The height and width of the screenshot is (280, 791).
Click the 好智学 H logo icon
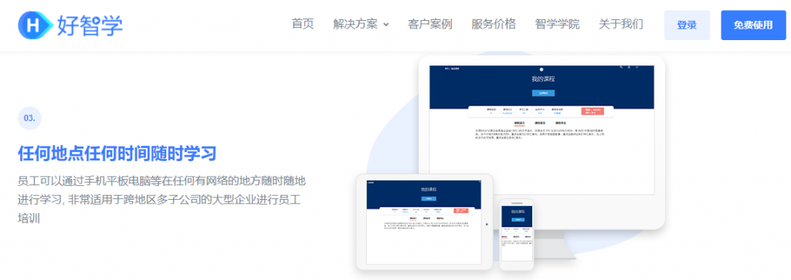point(36,25)
